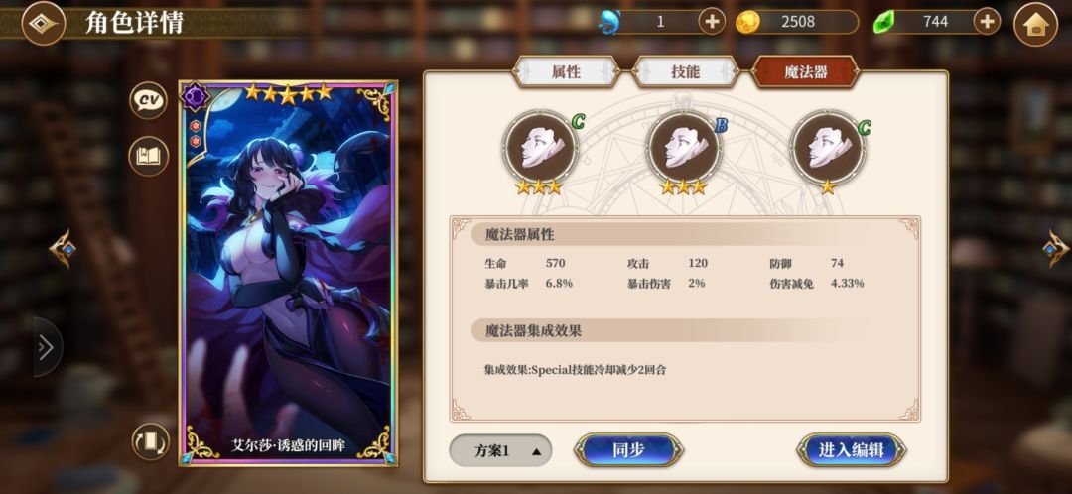Rotate the card using the phone-rotation icon
Image resolution: width=1072 pixels, height=494 pixels.
151,441
